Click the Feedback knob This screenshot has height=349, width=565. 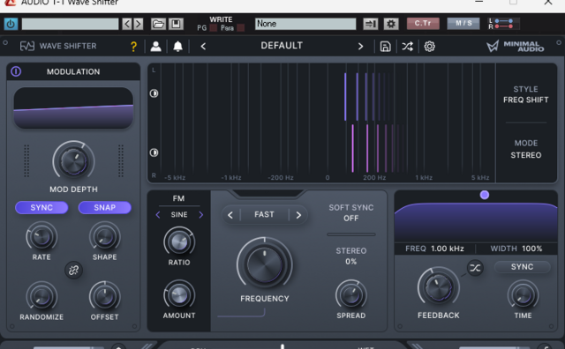[x=438, y=287]
